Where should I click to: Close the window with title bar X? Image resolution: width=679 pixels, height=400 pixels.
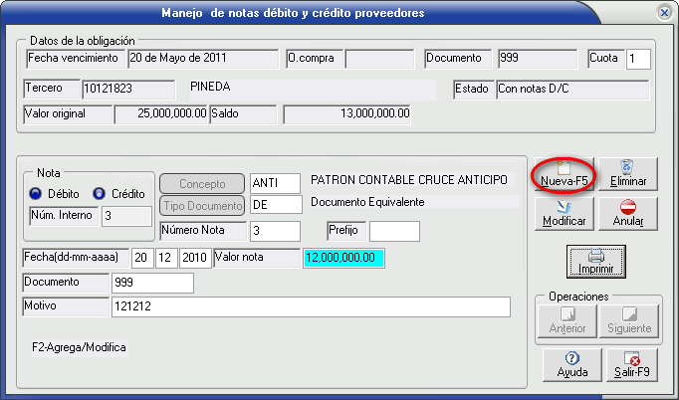[664, 13]
